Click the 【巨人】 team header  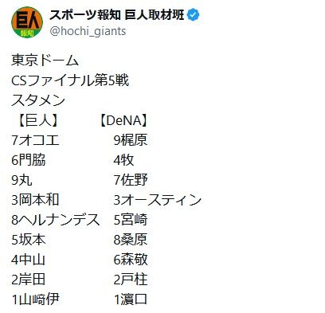pyautogui.click(x=38, y=120)
